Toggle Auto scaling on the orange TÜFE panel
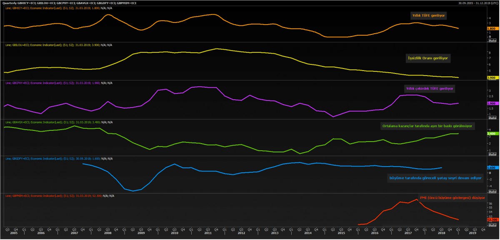Image resolution: width=500 pixels, height=240 pixels. click(x=492, y=40)
